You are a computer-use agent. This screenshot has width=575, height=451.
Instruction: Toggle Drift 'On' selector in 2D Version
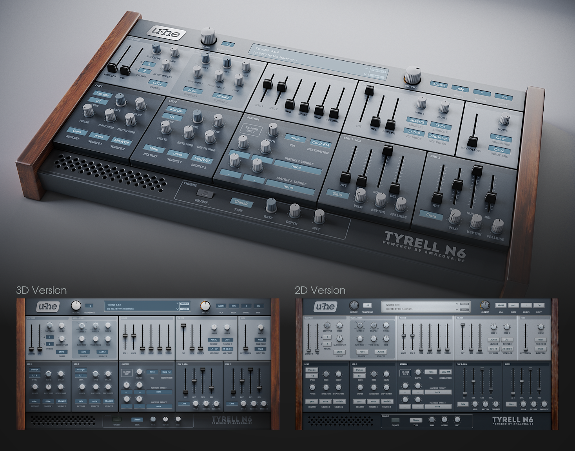tap(539, 305)
